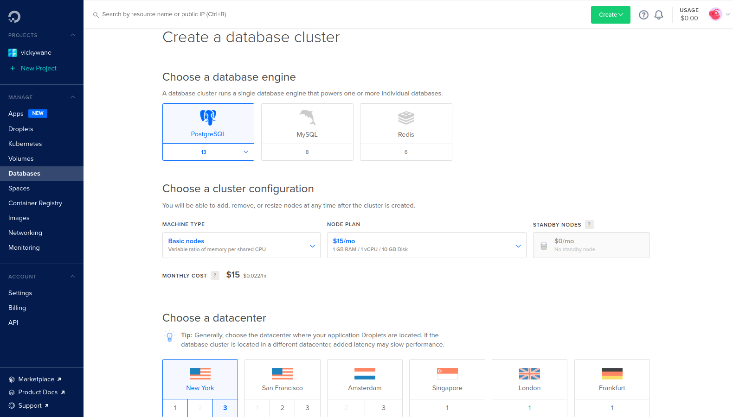
Task: Click the standby node database icon
Action: [x=544, y=246]
